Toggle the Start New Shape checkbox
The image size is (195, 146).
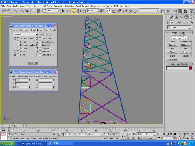coord(189,38)
